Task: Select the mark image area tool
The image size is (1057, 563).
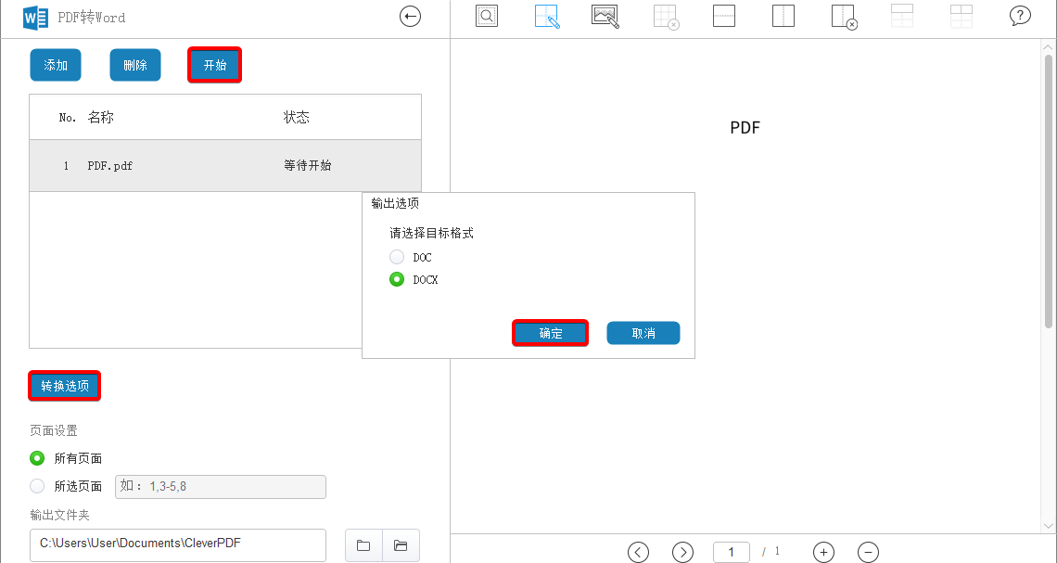Action: 605,16
